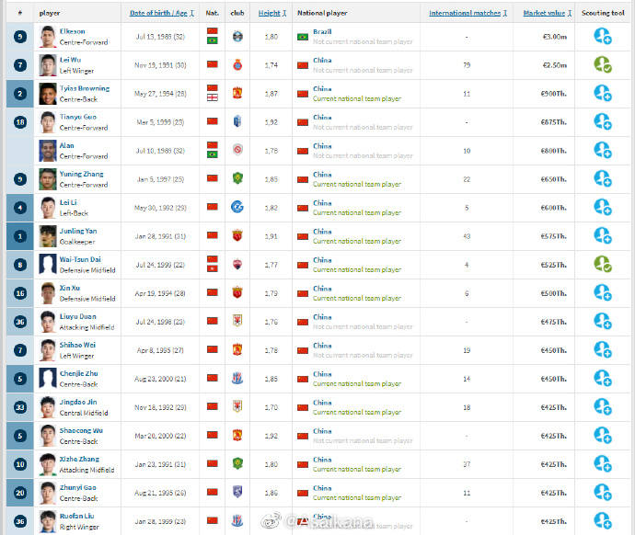Open the club crest in Lei Li's row
Screen dimensions: 635x535
click(x=237, y=207)
